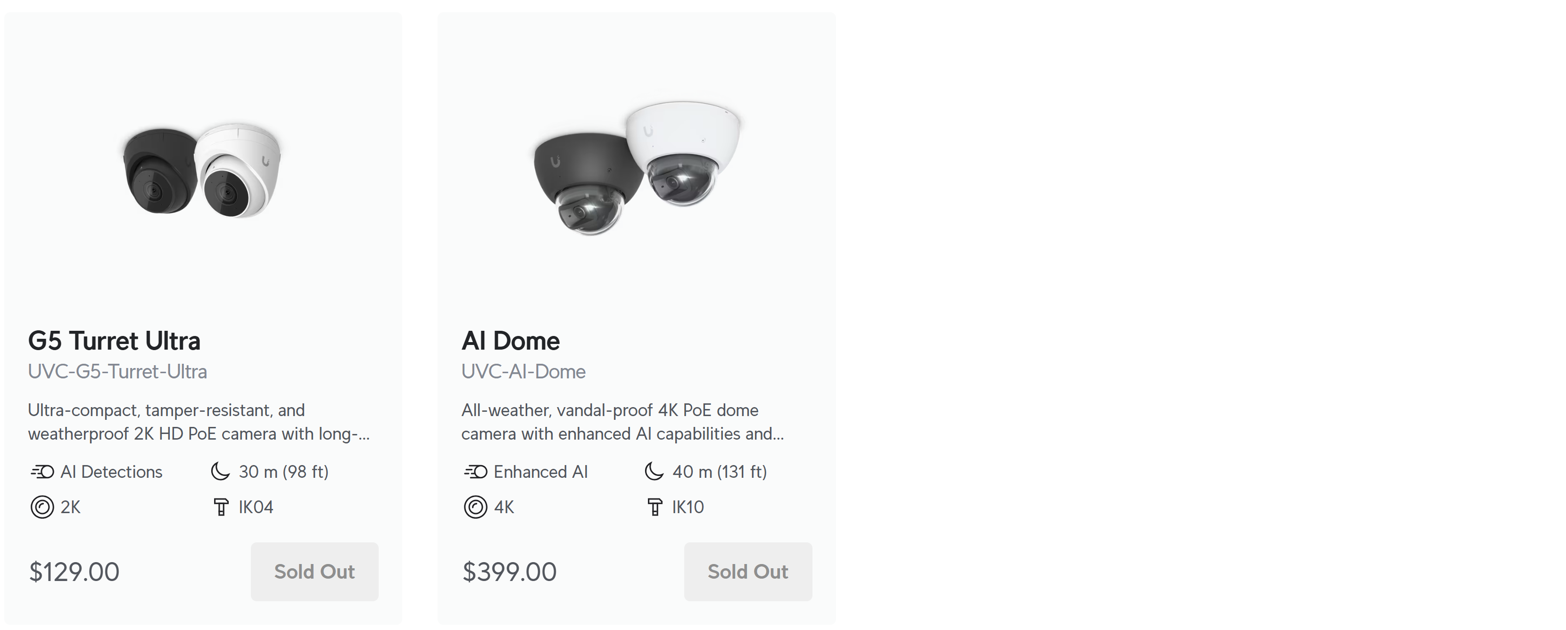Open the G5 Turret Ultra product title

point(114,341)
